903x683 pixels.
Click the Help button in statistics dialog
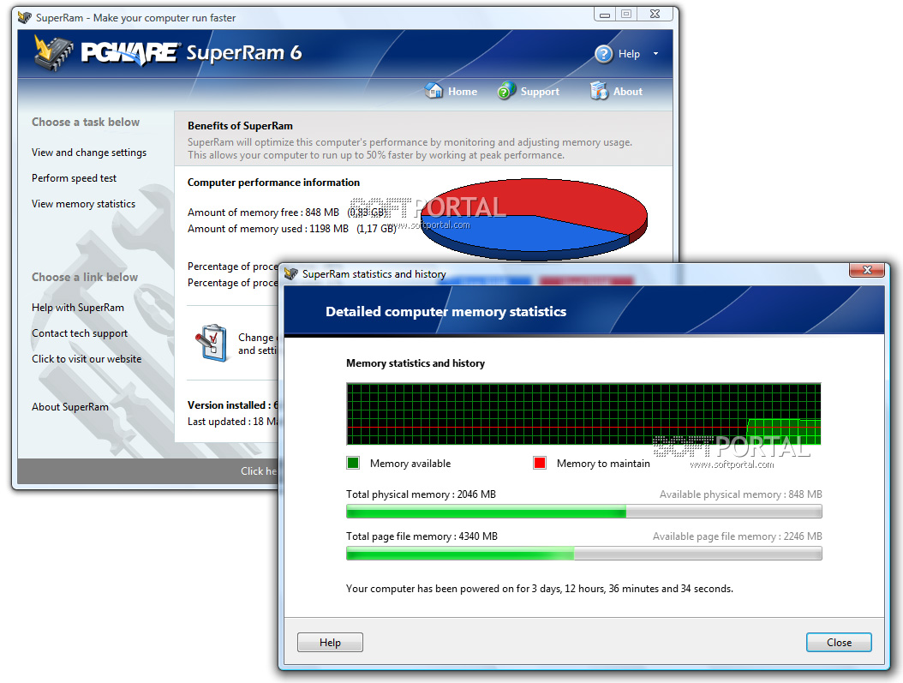tap(330, 642)
